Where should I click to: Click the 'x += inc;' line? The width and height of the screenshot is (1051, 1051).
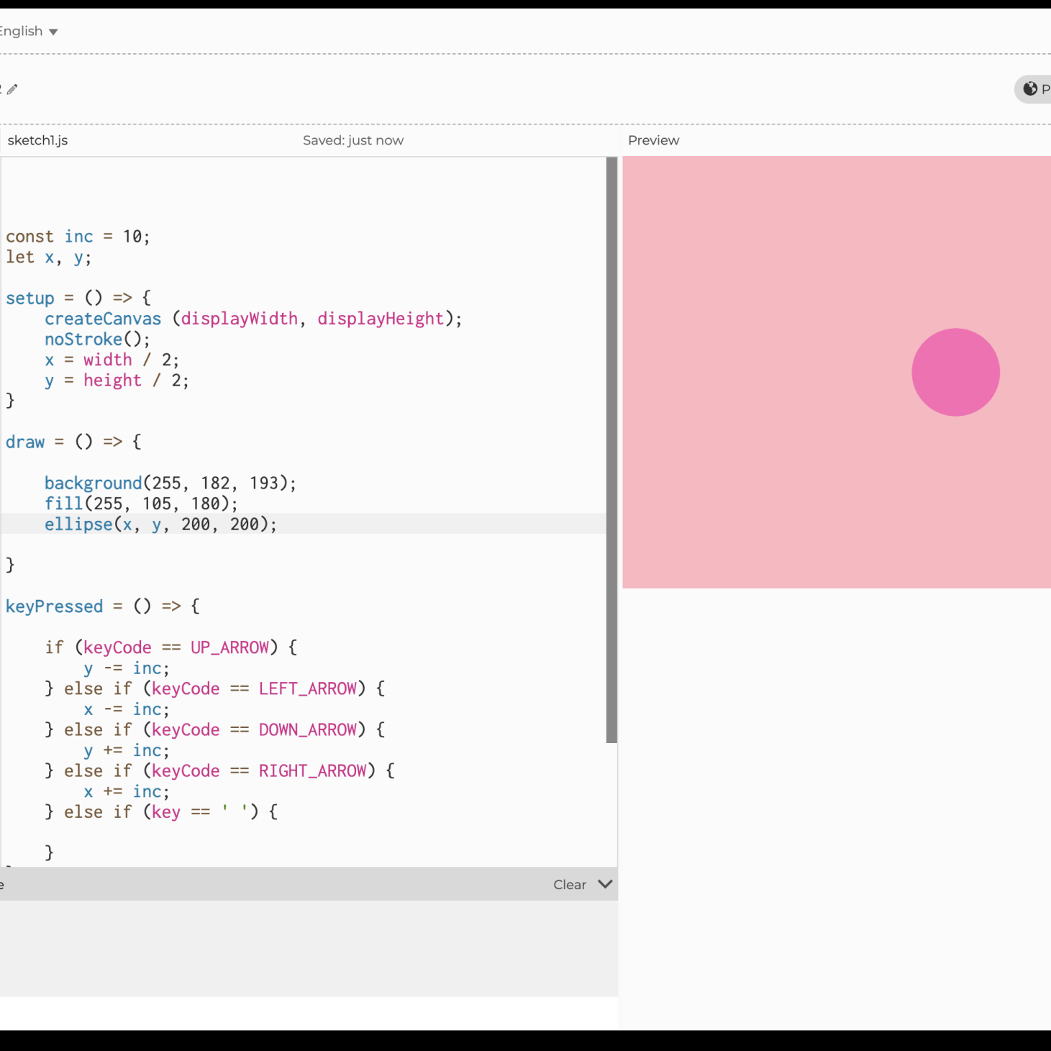[x=127, y=791]
